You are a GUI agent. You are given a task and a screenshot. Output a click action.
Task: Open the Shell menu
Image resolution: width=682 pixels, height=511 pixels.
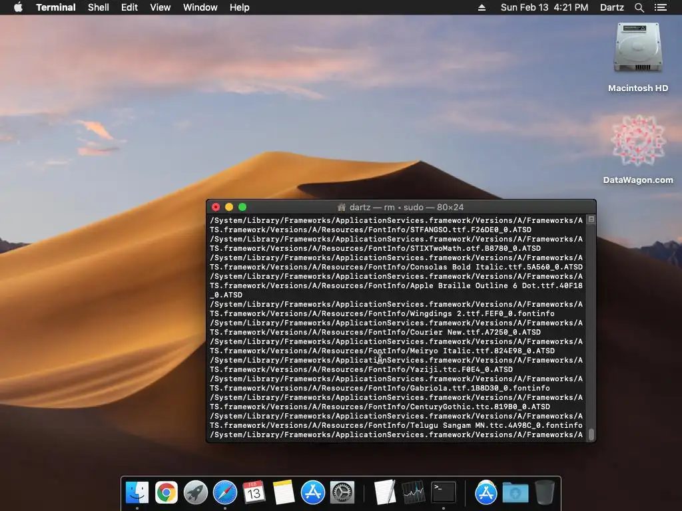coord(99,7)
